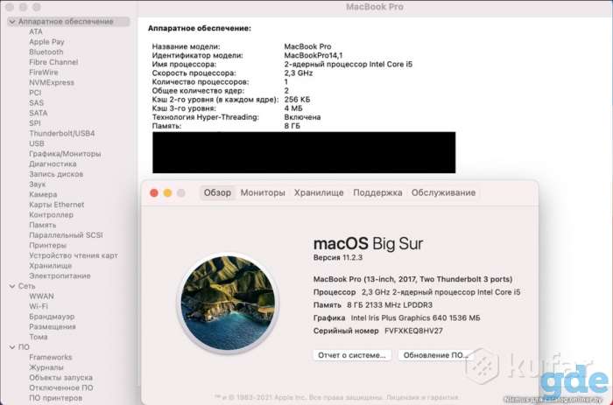Switch to the Обзор tab
Viewport: 613px width, 405px height.
(x=217, y=193)
